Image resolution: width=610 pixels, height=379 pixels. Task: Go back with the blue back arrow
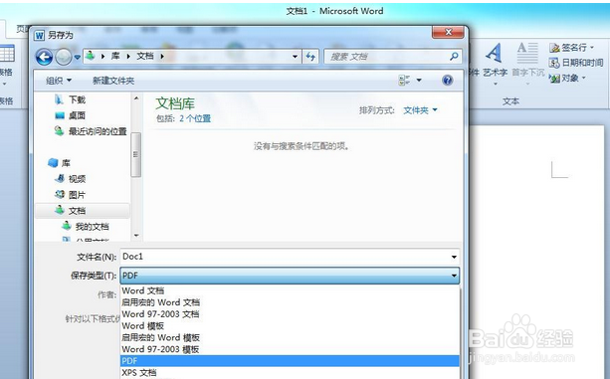pyautogui.click(x=44, y=57)
